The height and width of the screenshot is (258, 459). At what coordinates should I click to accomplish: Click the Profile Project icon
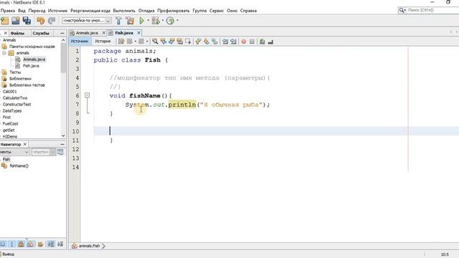170,21
